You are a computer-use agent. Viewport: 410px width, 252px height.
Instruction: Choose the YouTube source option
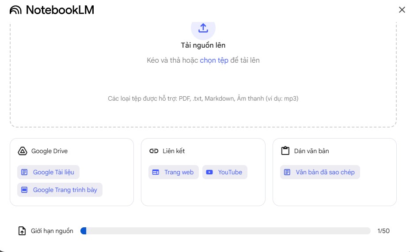[225, 172]
